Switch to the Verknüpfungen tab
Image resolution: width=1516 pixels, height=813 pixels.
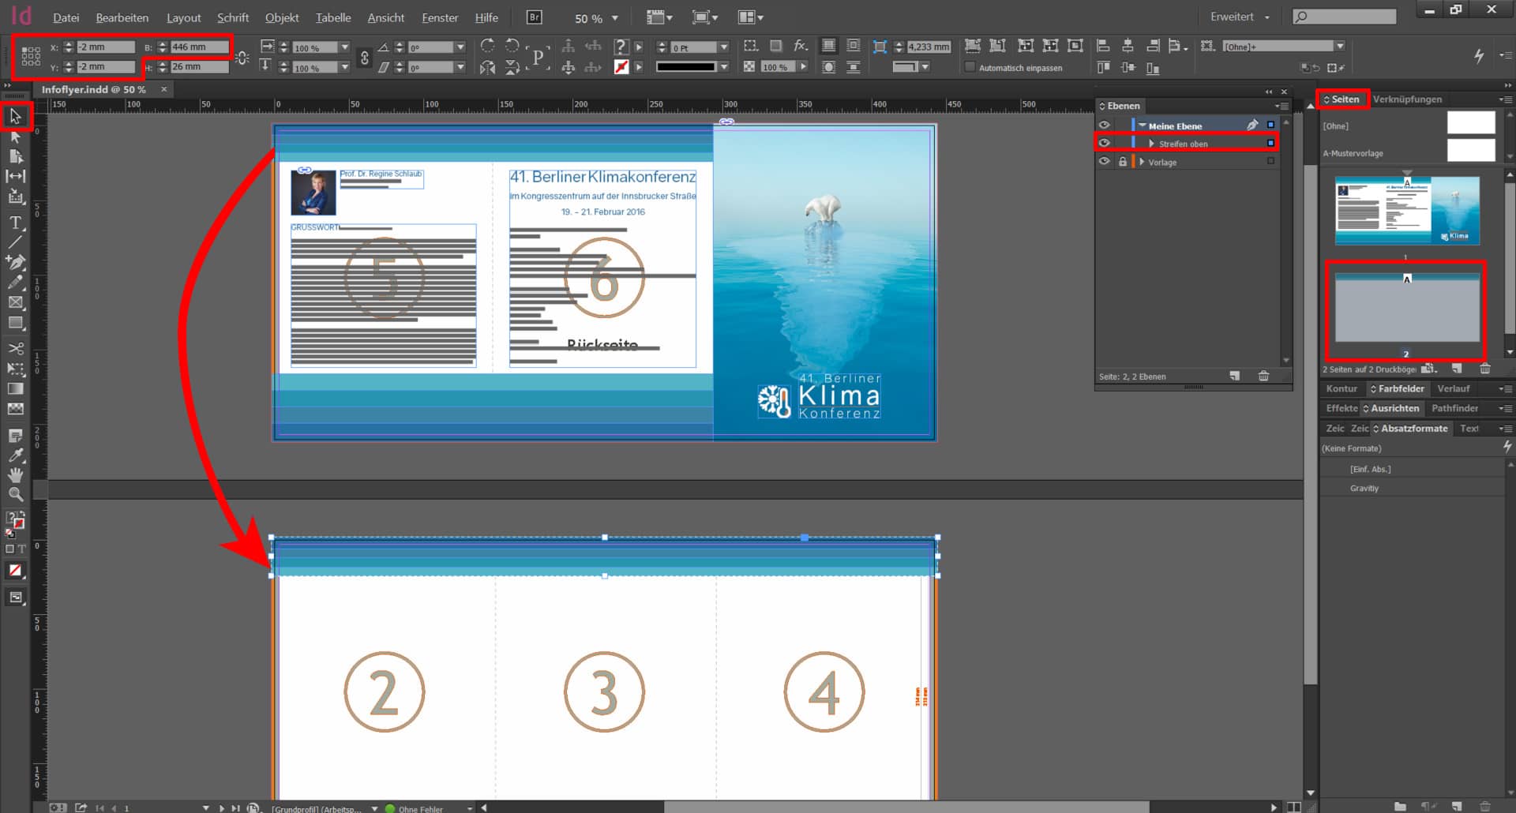point(1407,99)
